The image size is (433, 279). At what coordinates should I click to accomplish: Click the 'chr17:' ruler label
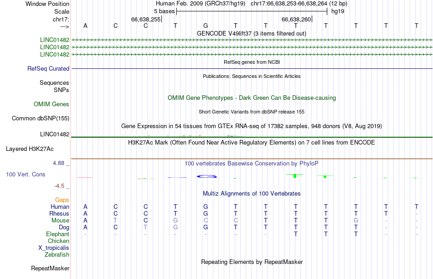point(61,19)
